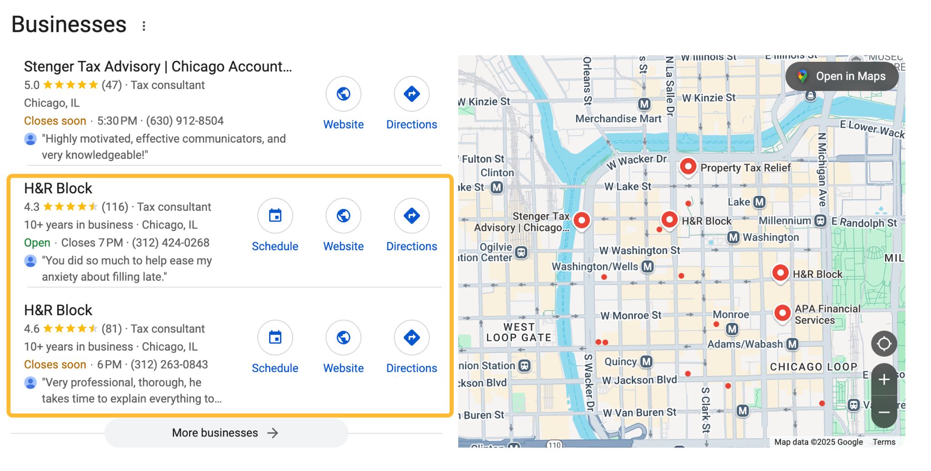
Task: Open map in Google Maps
Action: [x=842, y=76]
